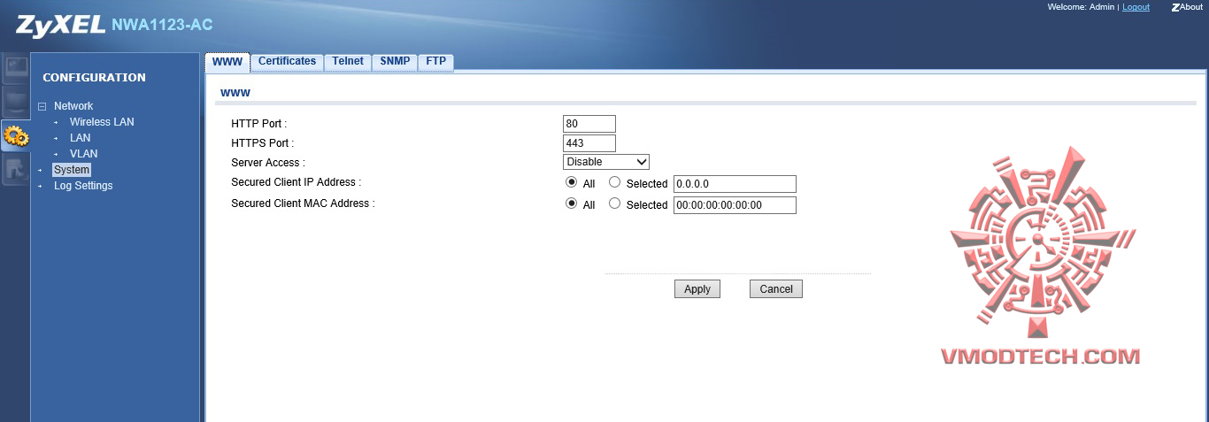Switch to the SNMP tab
Image resolution: width=1209 pixels, height=422 pixels.
pos(395,62)
